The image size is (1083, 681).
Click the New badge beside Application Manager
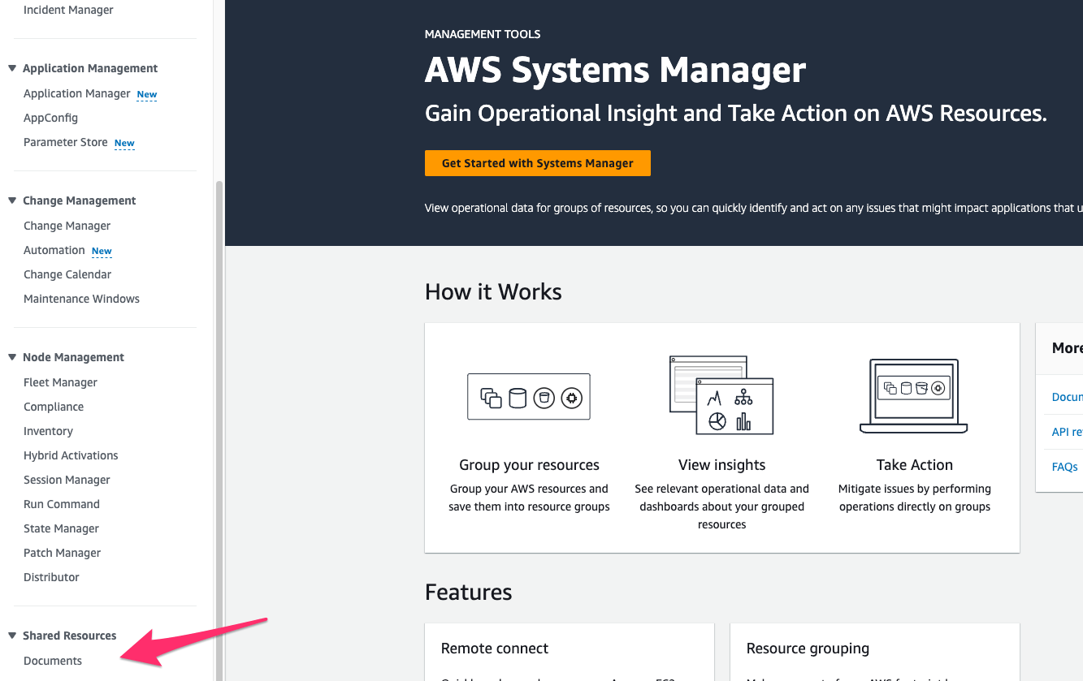click(147, 94)
